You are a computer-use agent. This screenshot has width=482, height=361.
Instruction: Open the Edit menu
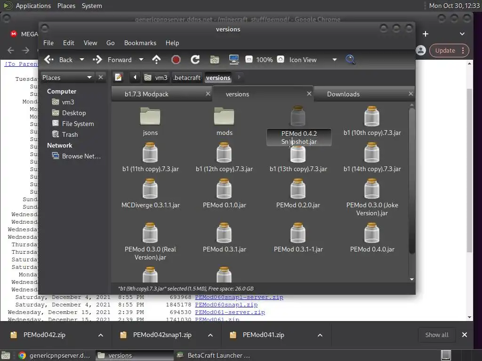pyautogui.click(x=69, y=43)
